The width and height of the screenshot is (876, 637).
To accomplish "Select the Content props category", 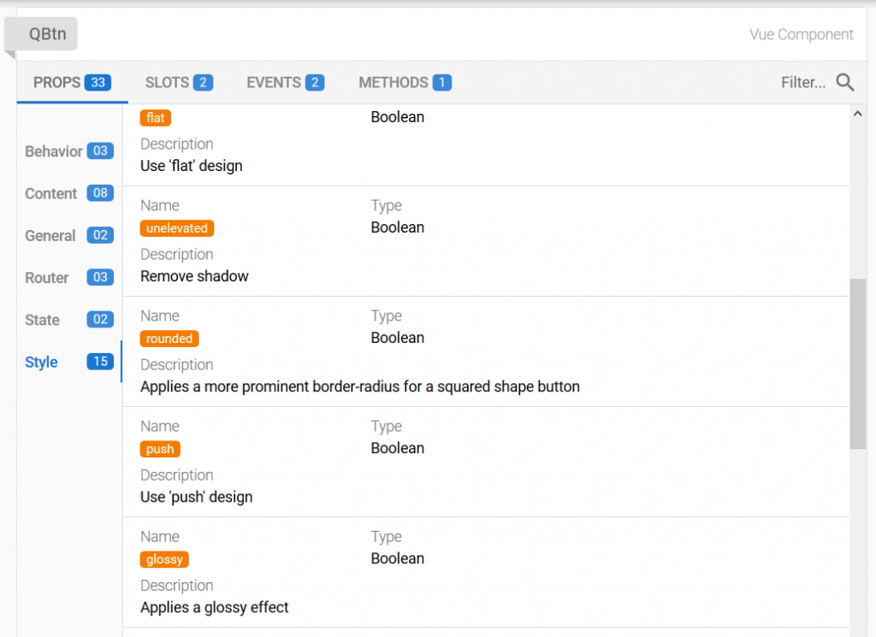I will tap(68, 193).
